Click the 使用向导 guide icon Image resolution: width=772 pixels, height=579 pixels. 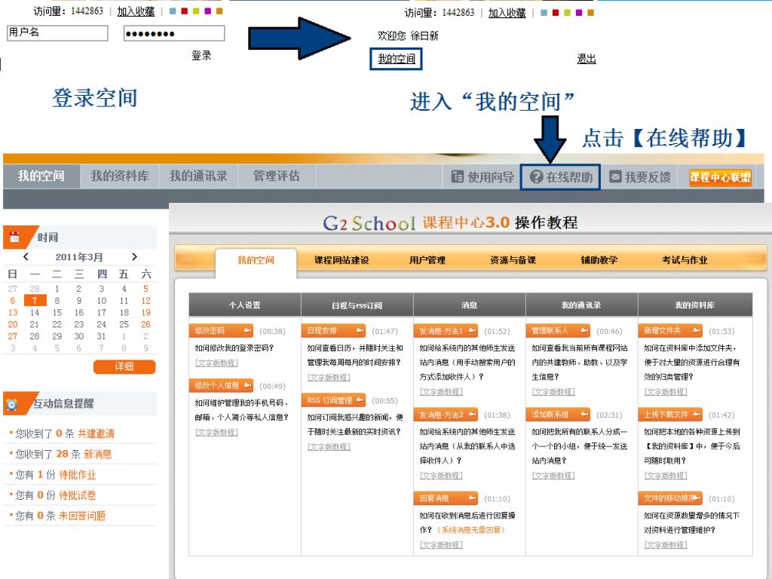(457, 177)
